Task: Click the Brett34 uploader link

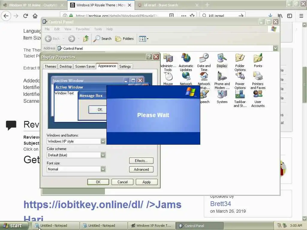Action: pyautogui.click(x=220, y=204)
